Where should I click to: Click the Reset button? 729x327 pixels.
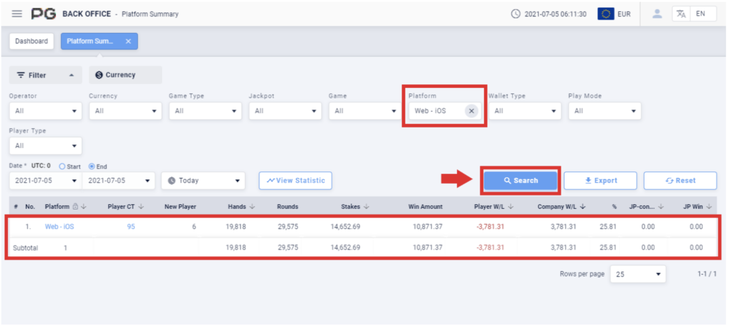(680, 181)
